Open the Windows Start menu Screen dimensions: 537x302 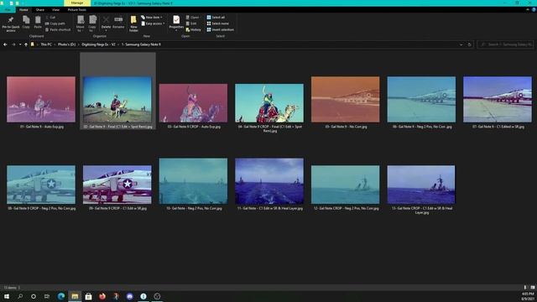(x=7, y=296)
